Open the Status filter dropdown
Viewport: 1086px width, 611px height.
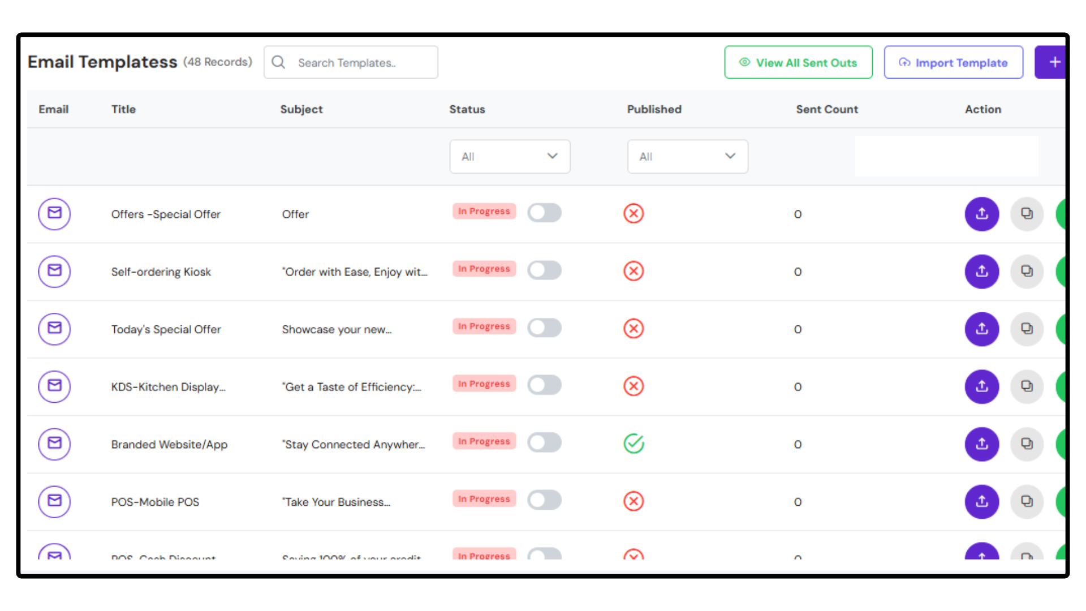pyautogui.click(x=510, y=157)
